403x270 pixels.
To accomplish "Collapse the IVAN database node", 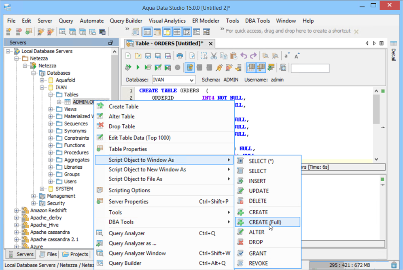I will [x=42, y=88].
